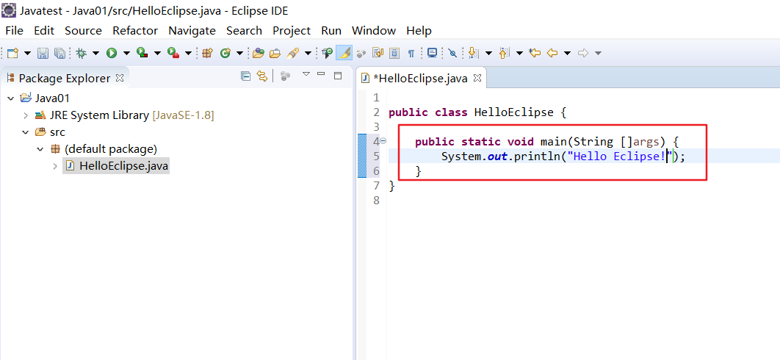The width and height of the screenshot is (780, 360).
Task: Click the Back navigation arrow
Action: (552, 53)
